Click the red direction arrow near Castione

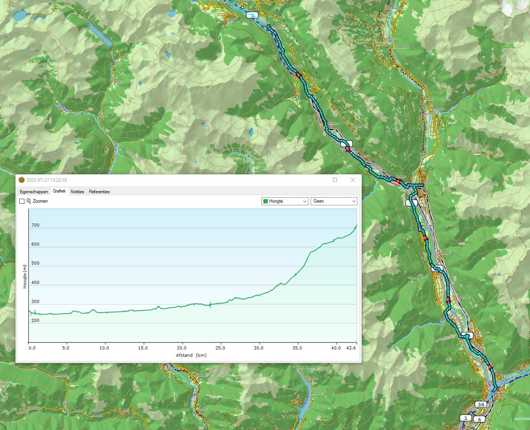click(x=491, y=367)
